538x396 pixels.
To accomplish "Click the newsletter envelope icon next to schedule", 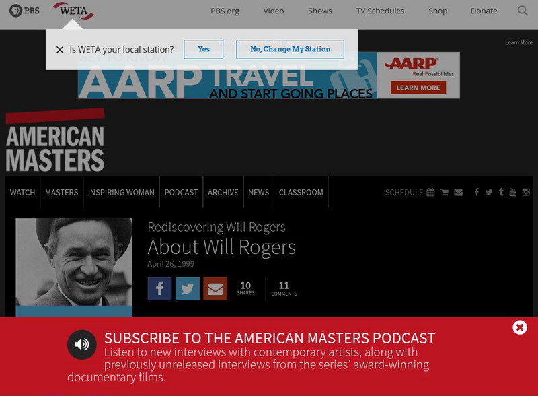I will pyautogui.click(x=459, y=192).
